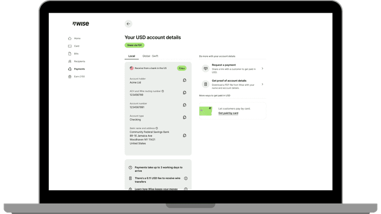Copy the Account number value
The height and width of the screenshot is (214, 381).
click(184, 105)
